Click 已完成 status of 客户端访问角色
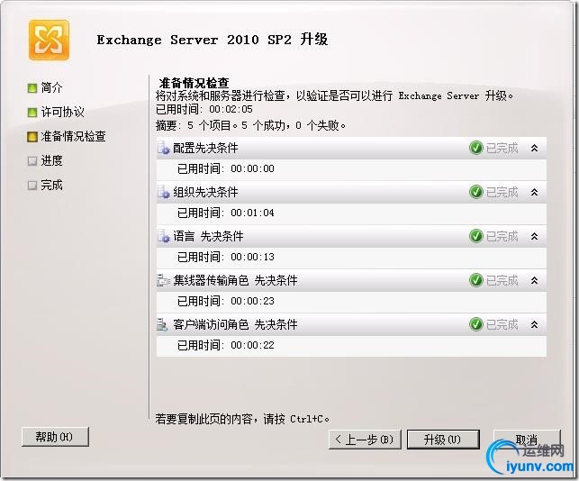Screen dimensions: 579x481 tap(502, 324)
